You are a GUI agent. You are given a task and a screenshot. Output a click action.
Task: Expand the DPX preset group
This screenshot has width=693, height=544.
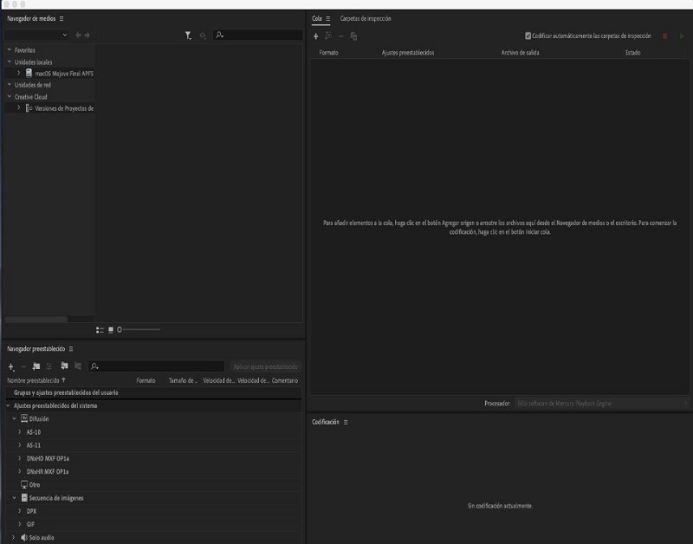click(19, 511)
